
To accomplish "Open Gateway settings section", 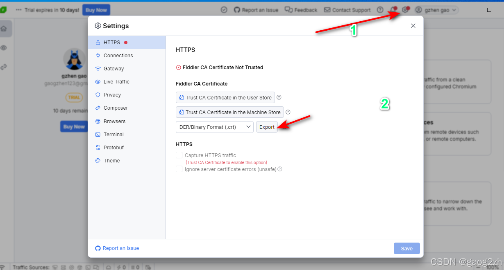I will pyautogui.click(x=127, y=68).
